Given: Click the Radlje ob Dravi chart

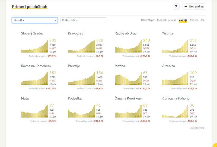Looking at the screenshot, I should click(128, 46).
